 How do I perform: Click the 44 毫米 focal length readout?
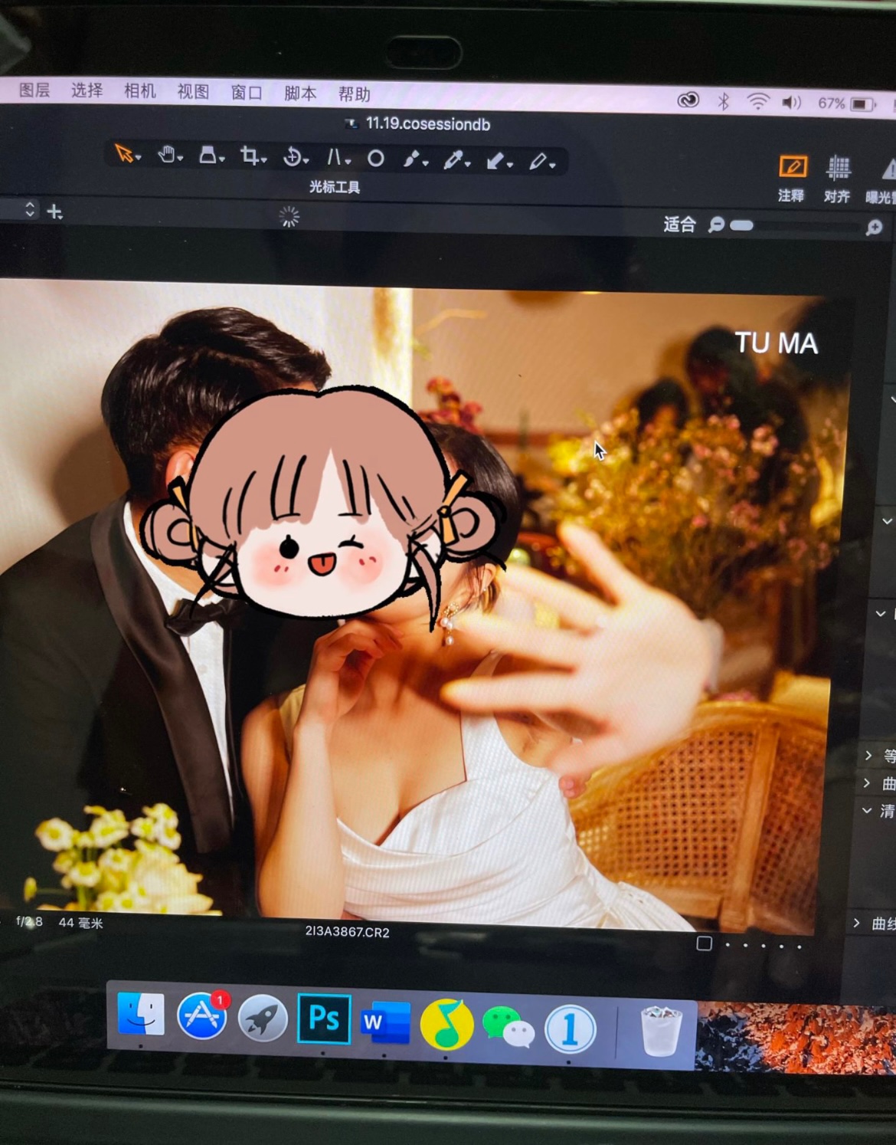click(80, 923)
